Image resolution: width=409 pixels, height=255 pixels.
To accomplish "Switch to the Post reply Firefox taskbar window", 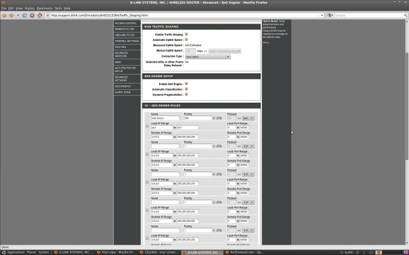I will (116, 252).
